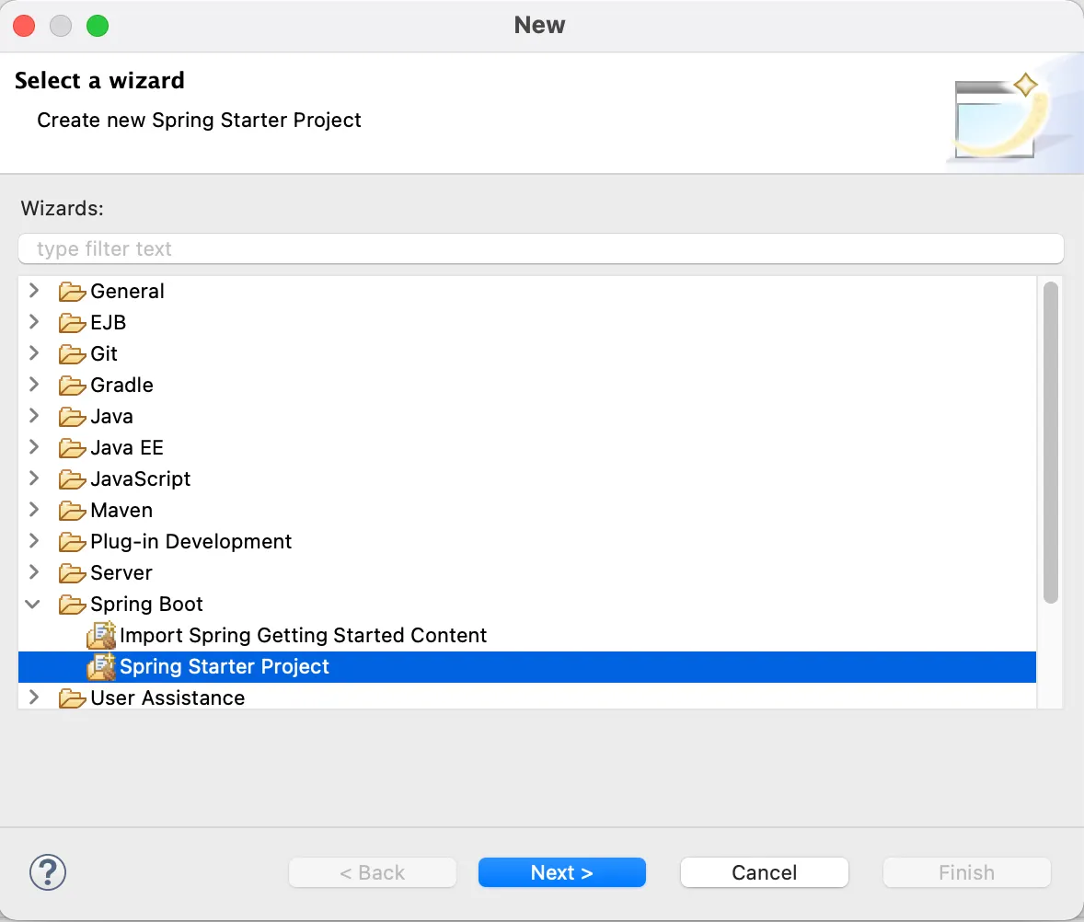This screenshot has height=922, width=1084.
Task: Expand the General category
Action: (33, 290)
